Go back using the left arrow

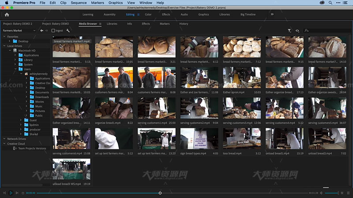tap(41, 30)
